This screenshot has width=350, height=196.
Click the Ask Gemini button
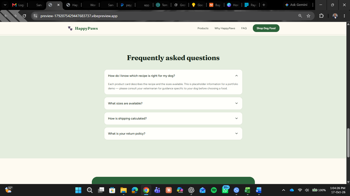coord(296,5)
